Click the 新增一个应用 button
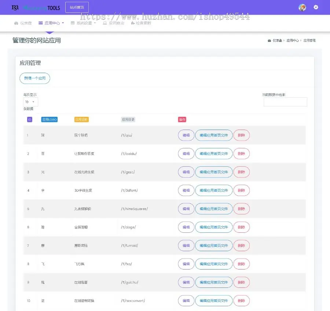The height and width of the screenshot is (311, 330). pyautogui.click(x=34, y=78)
